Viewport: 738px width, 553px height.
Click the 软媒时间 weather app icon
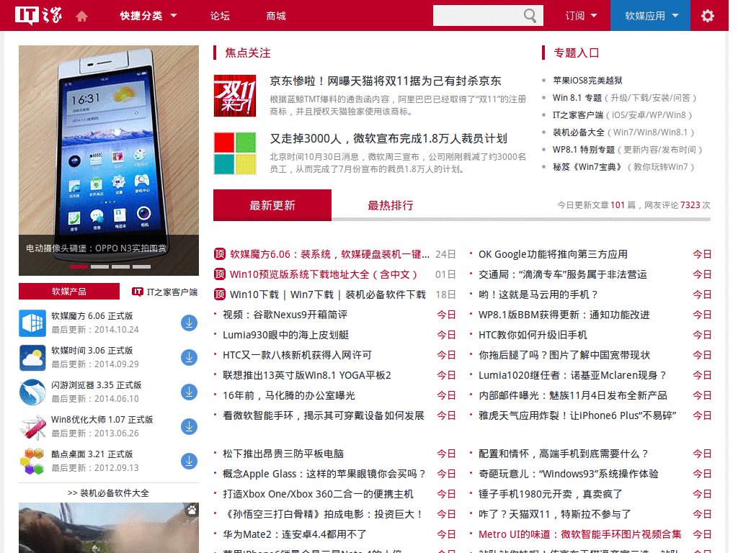pos(32,357)
